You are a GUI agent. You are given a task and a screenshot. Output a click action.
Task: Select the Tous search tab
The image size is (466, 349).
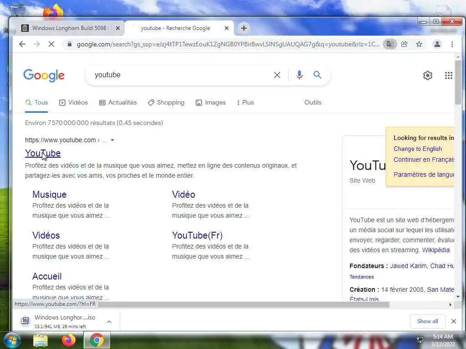[x=36, y=102]
